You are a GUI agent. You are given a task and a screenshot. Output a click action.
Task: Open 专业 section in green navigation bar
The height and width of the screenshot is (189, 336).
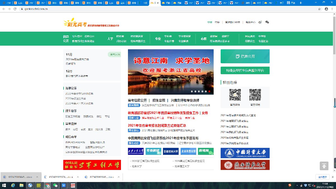158,39
